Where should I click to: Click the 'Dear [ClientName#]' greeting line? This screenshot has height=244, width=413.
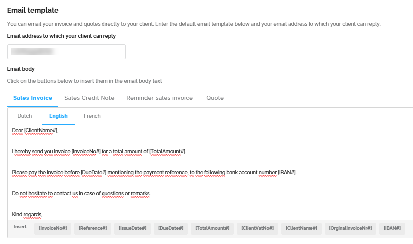[35, 130]
